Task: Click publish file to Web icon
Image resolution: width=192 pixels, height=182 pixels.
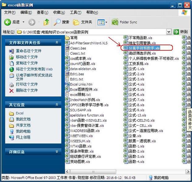Action: click(x=11, y=69)
